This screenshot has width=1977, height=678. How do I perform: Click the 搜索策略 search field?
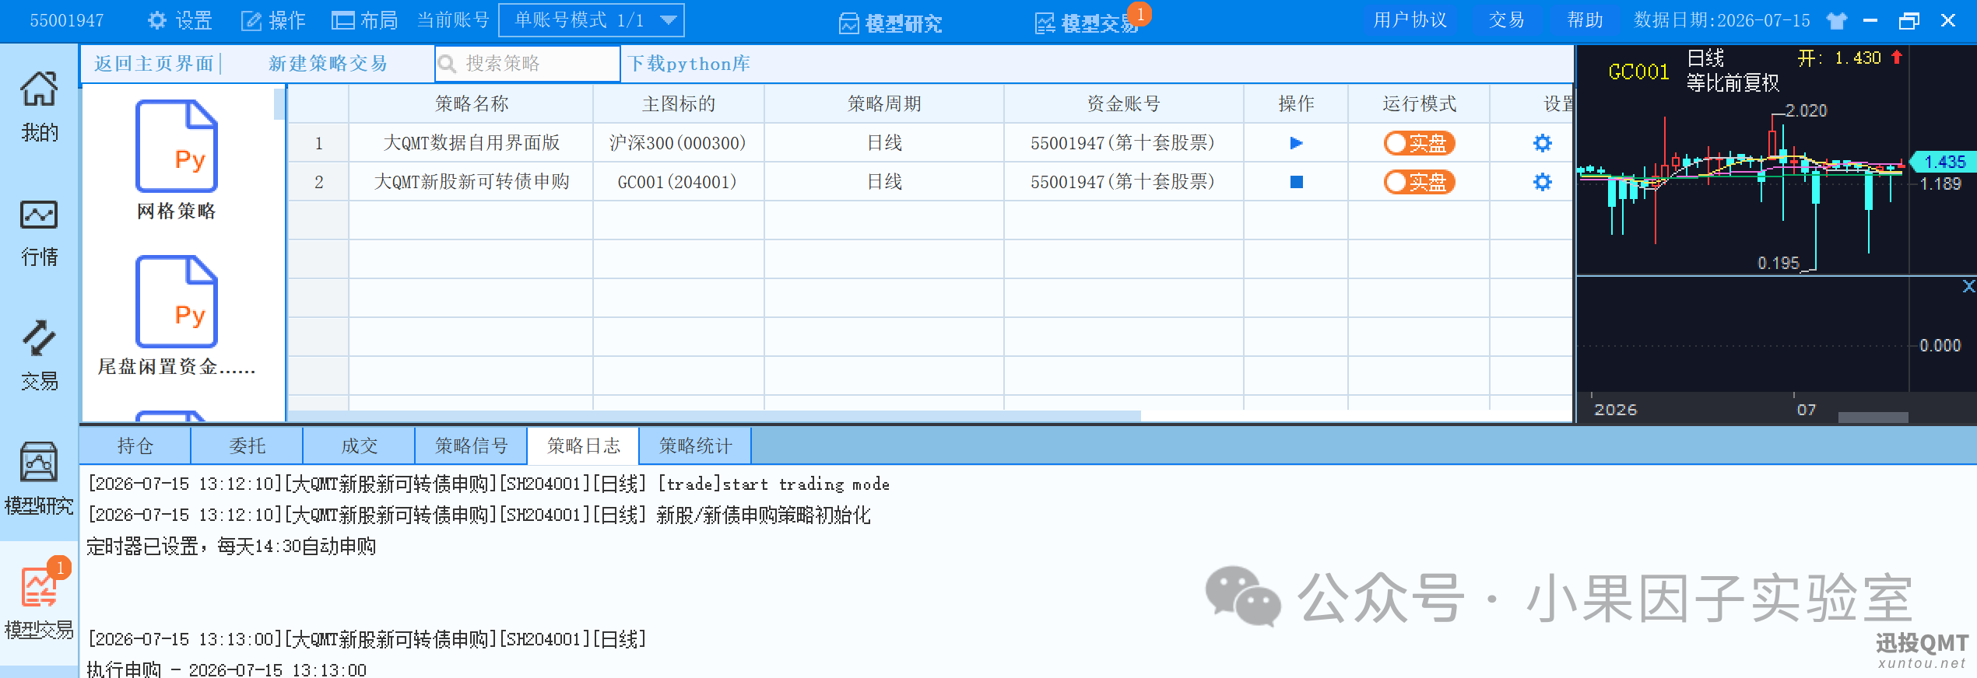[528, 64]
